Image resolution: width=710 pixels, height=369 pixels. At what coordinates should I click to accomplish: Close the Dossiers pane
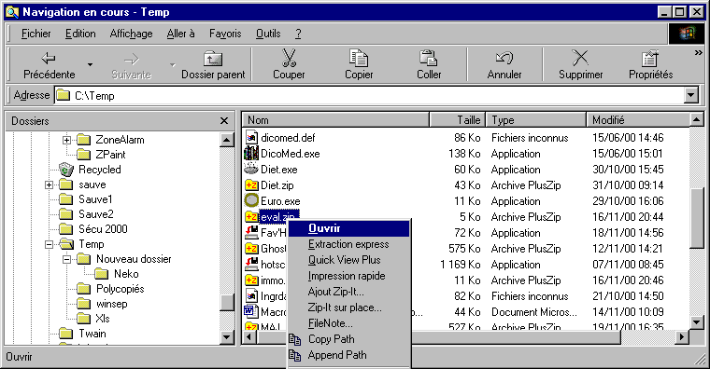point(224,120)
